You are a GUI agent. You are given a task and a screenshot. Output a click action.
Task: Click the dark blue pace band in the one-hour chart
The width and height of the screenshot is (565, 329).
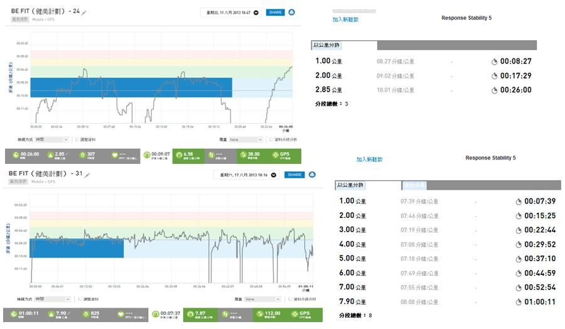(77, 248)
